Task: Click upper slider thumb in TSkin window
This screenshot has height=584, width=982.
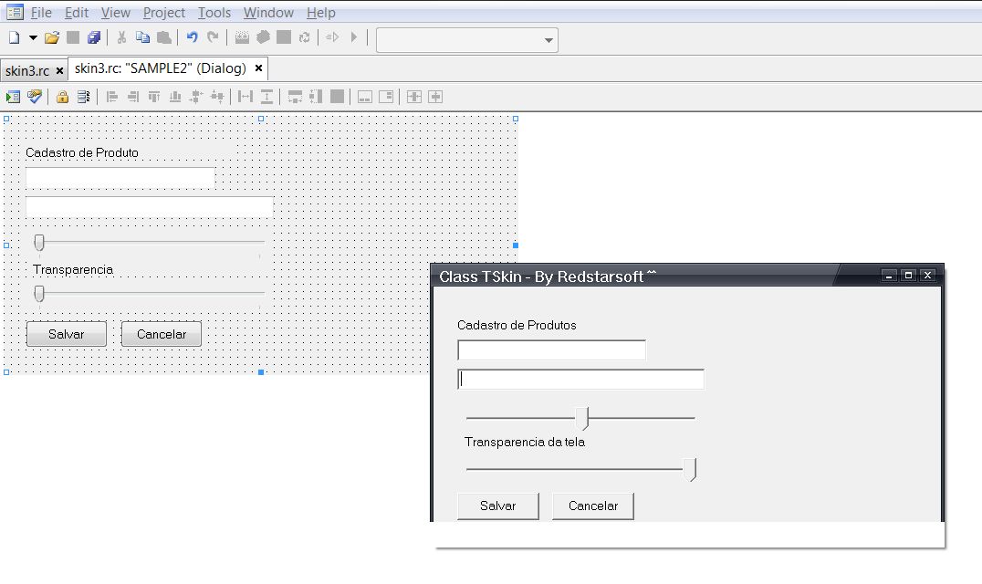Action: (583, 418)
